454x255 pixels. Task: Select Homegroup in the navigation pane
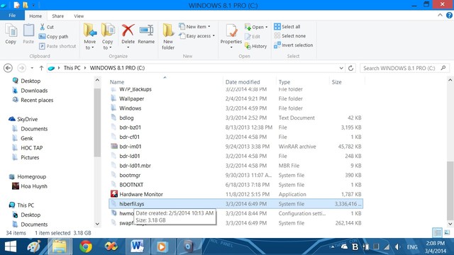[x=31, y=176]
